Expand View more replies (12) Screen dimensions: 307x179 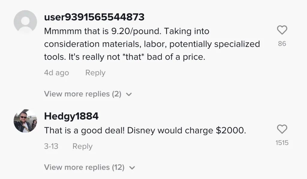coord(84,167)
